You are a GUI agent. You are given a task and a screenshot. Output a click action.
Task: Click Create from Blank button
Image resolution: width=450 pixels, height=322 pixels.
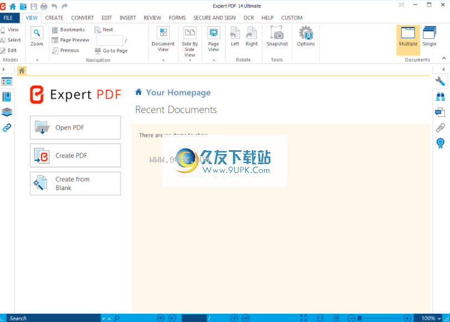(x=75, y=183)
